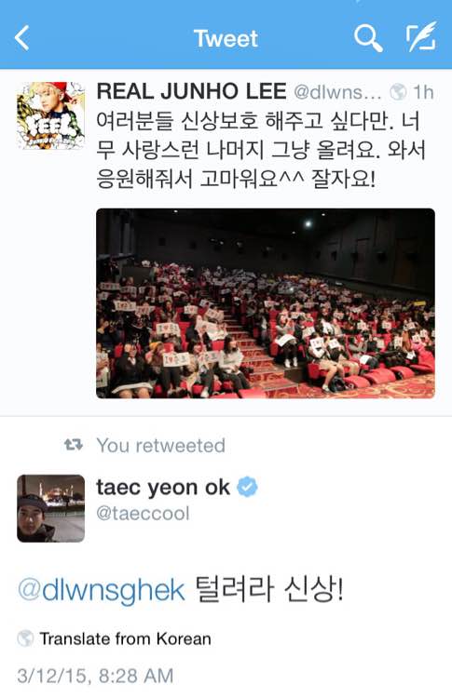Open taec yeon ok profile avatar
This screenshot has height=698, width=452.
pos(50,508)
